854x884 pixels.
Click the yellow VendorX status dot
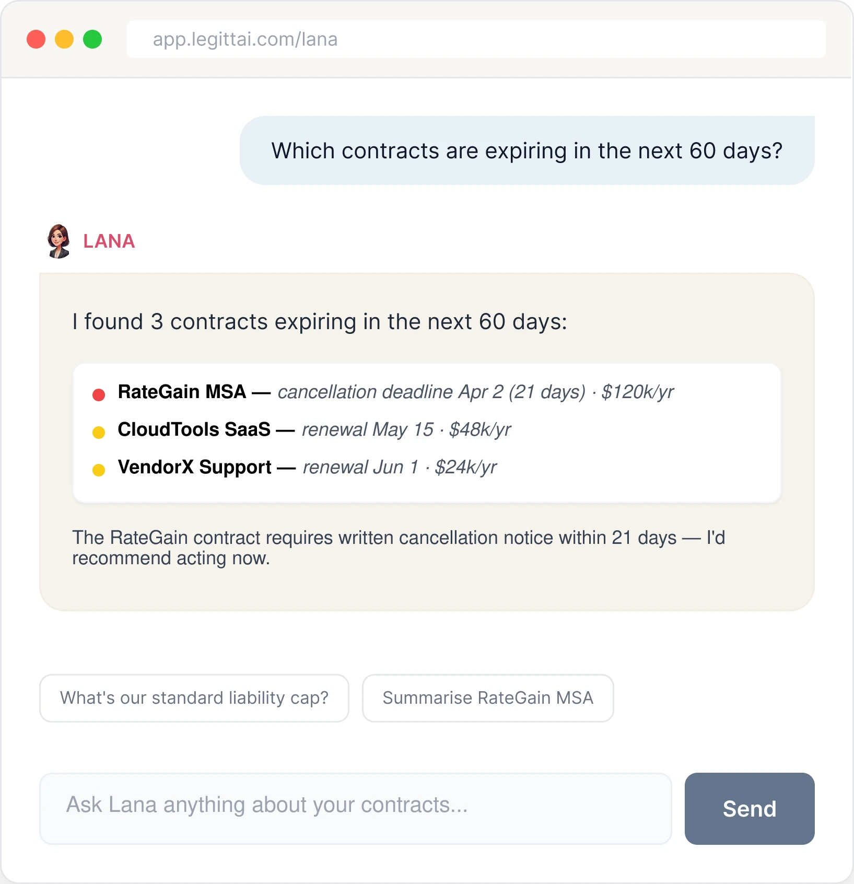(x=99, y=470)
